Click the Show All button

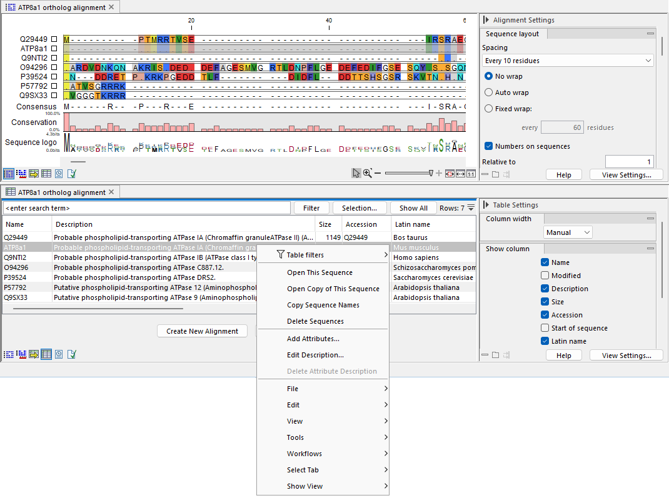pyautogui.click(x=413, y=208)
